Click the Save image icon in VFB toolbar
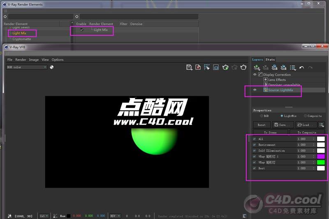Screen dimensions: 329x219 point(189,67)
